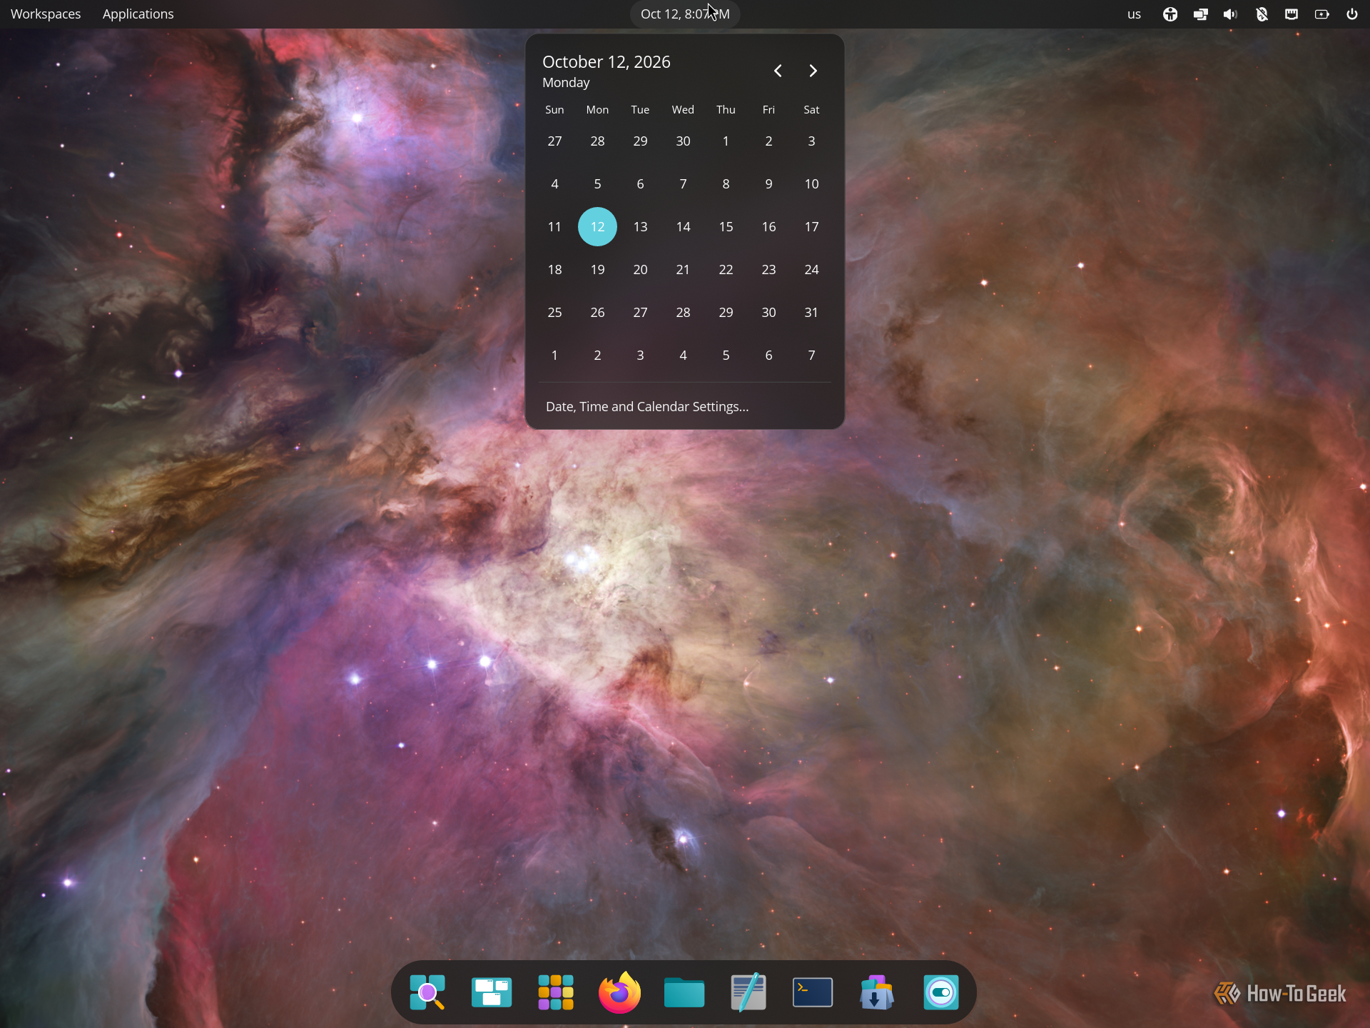Open the Applications panel menu
The width and height of the screenshot is (1370, 1028).
pos(138,14)
